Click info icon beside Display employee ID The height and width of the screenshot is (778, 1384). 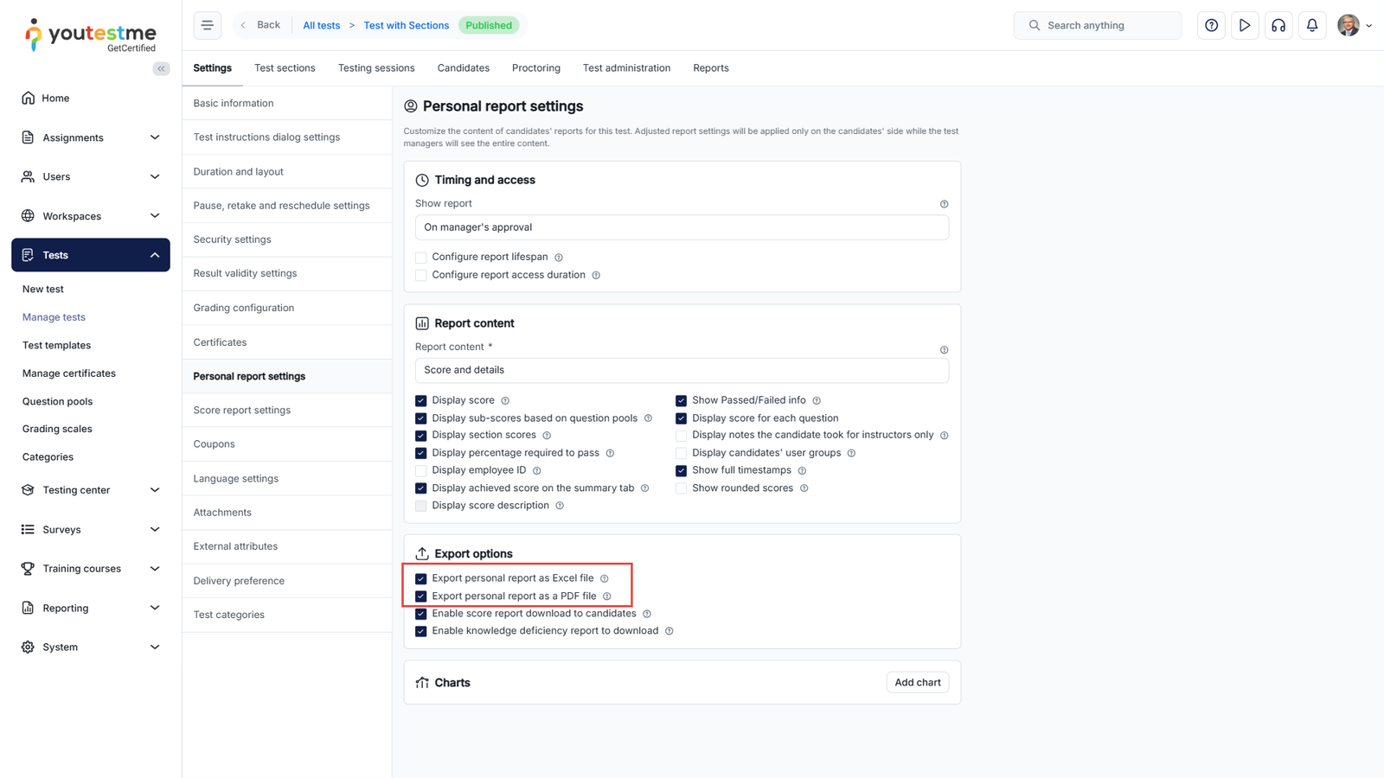(537, 471)
